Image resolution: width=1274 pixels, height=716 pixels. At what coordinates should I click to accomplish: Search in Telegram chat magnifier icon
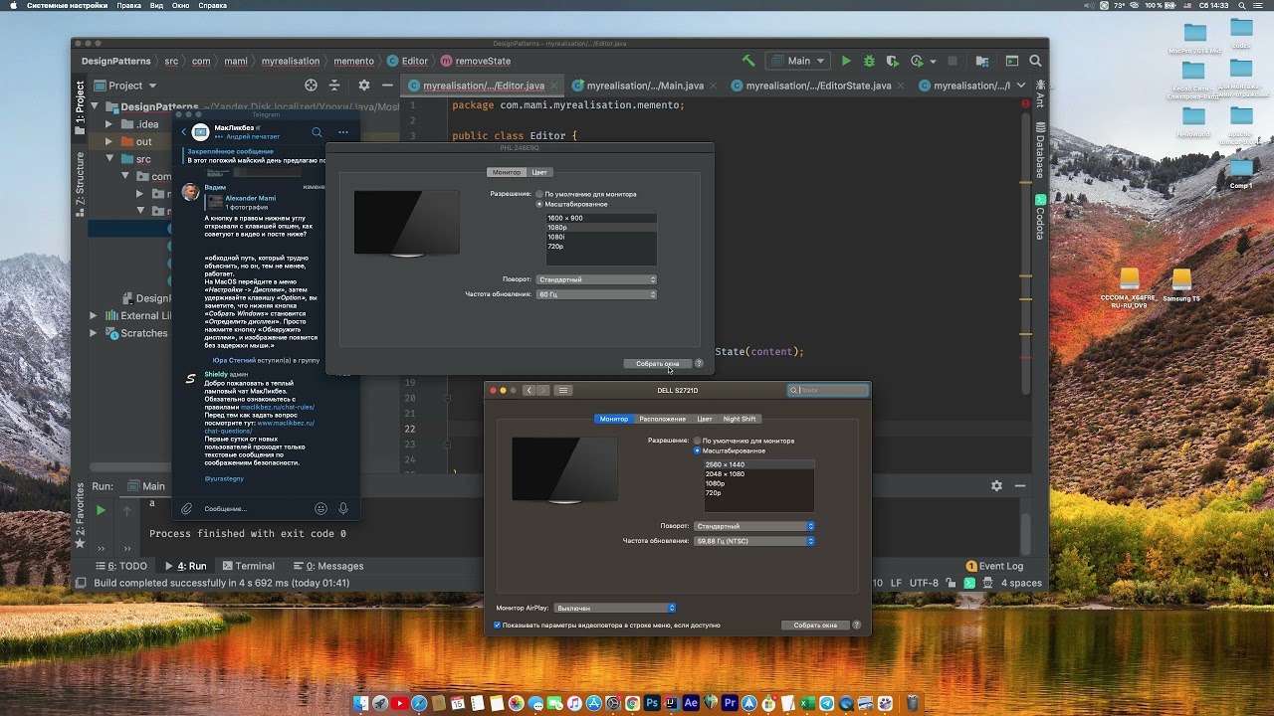pyautogui.click(x=318, y=132)
